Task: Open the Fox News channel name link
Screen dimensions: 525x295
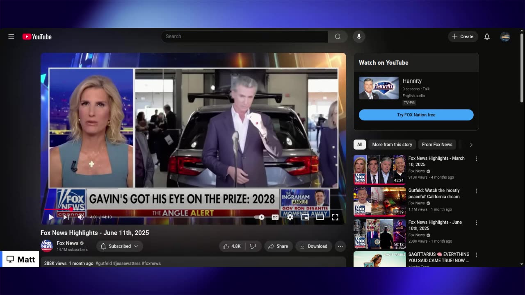Action: tap(67, 243)
